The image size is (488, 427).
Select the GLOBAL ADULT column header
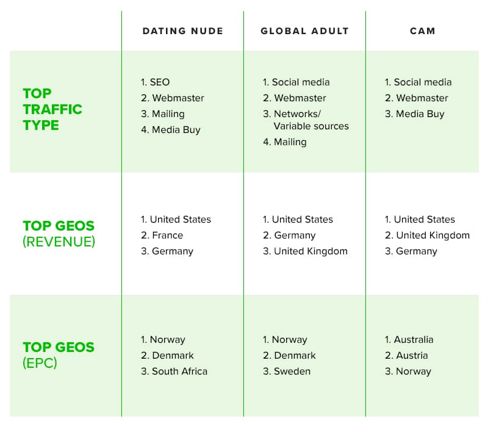click(x=304, y=31)
